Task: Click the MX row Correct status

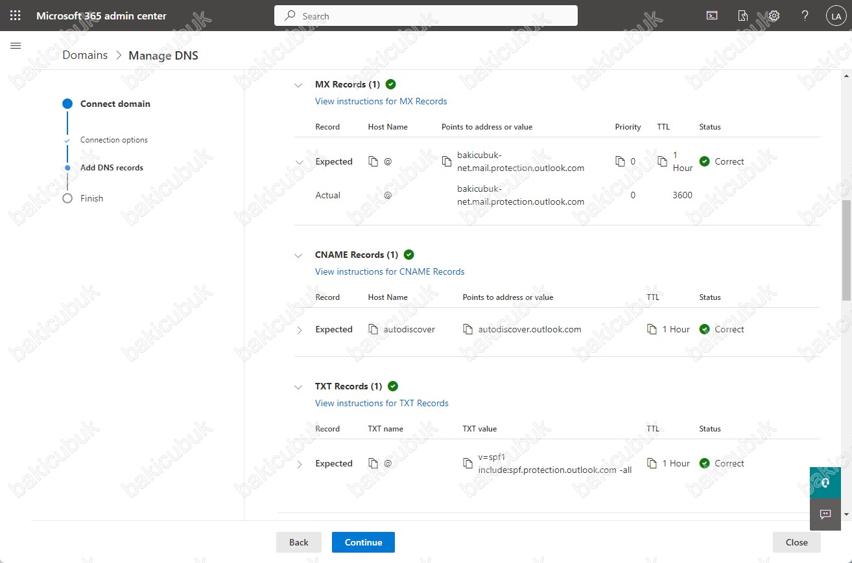Action: tap(722, 161)
